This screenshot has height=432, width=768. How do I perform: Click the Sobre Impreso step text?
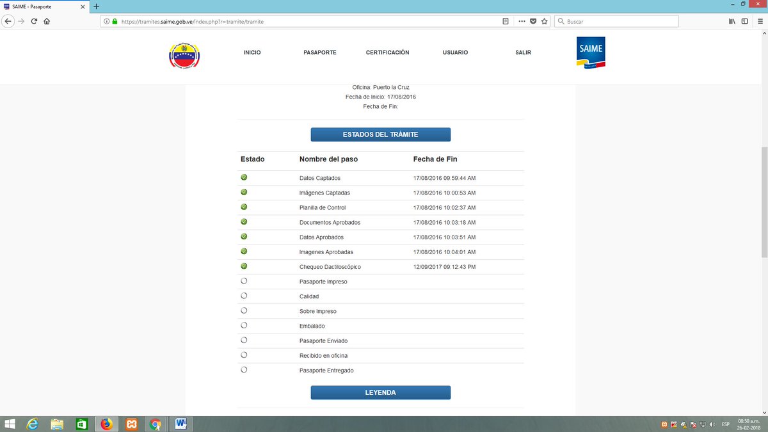coord(317,311)
